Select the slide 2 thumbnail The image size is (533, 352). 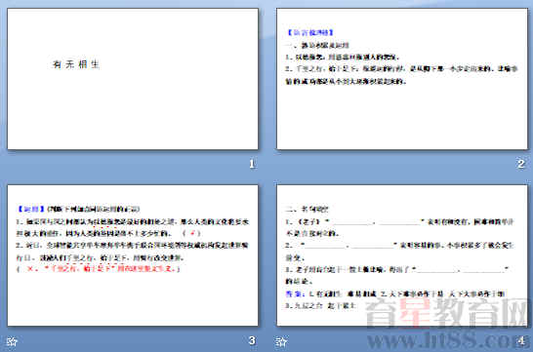(402, 79)
